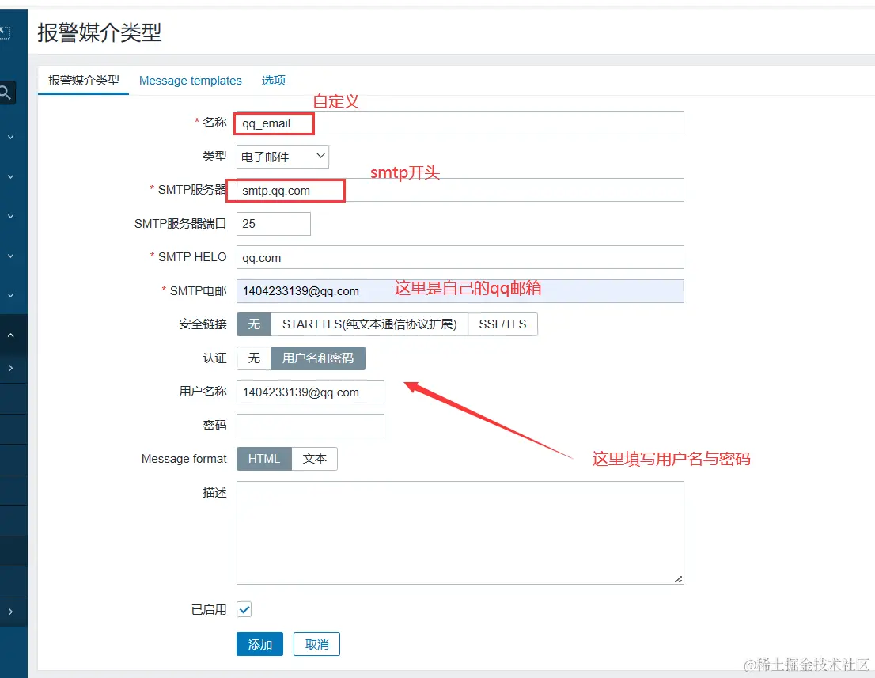The width and height of the screenshot is (875, 678).
Task: Click the Message format label
Action: click(x=184, y=459)
